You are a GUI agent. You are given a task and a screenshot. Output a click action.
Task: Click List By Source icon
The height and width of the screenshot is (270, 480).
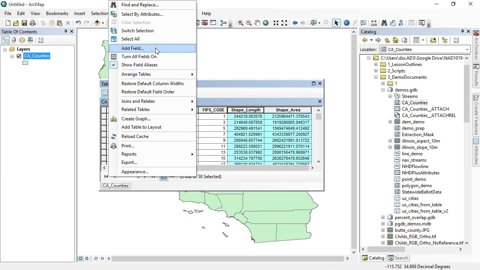[x=14, y=40]
